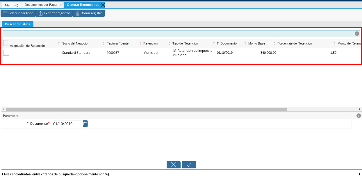Click Exportar registros button
Viewport: 362px width, 178px height.
point(54,13)
